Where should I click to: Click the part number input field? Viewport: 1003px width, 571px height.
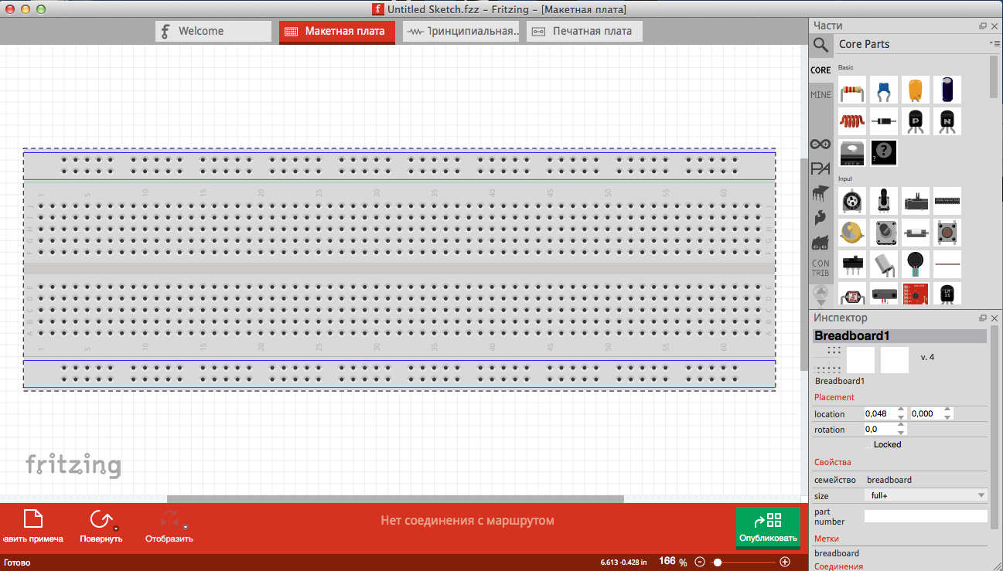coord(926,516)
